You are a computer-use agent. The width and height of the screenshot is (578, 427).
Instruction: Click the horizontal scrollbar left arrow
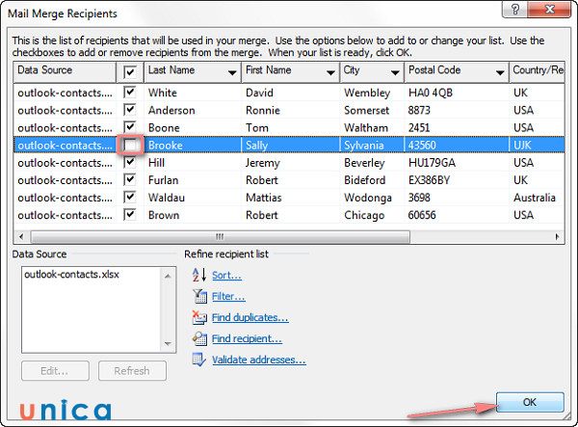[21, 236]
